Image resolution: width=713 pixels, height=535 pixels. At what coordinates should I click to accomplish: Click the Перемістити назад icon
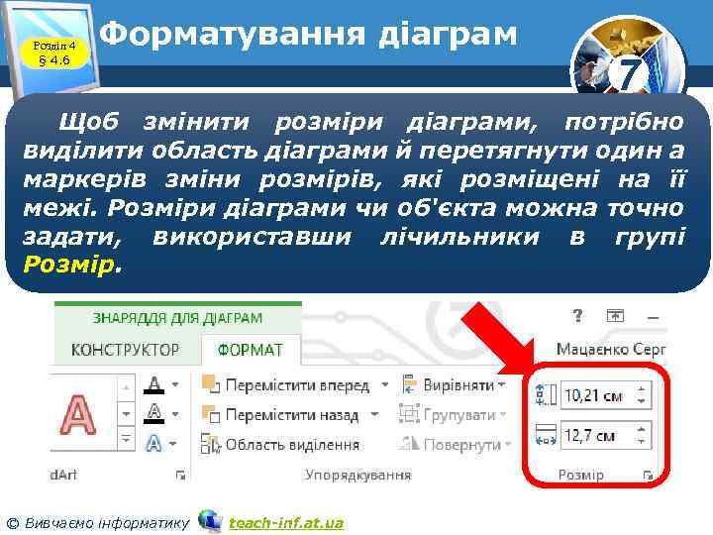pyautogui.click(x=211, y=414)
